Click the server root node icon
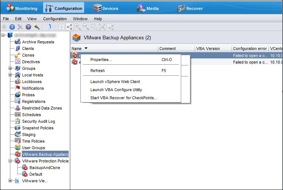 [10, 35]
